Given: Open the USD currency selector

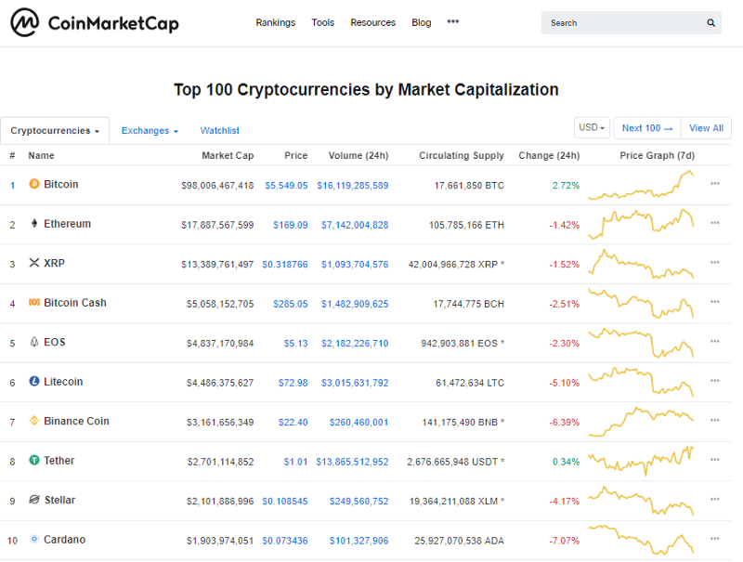Looking at the screenshot, I should click(x=592, y=128).
